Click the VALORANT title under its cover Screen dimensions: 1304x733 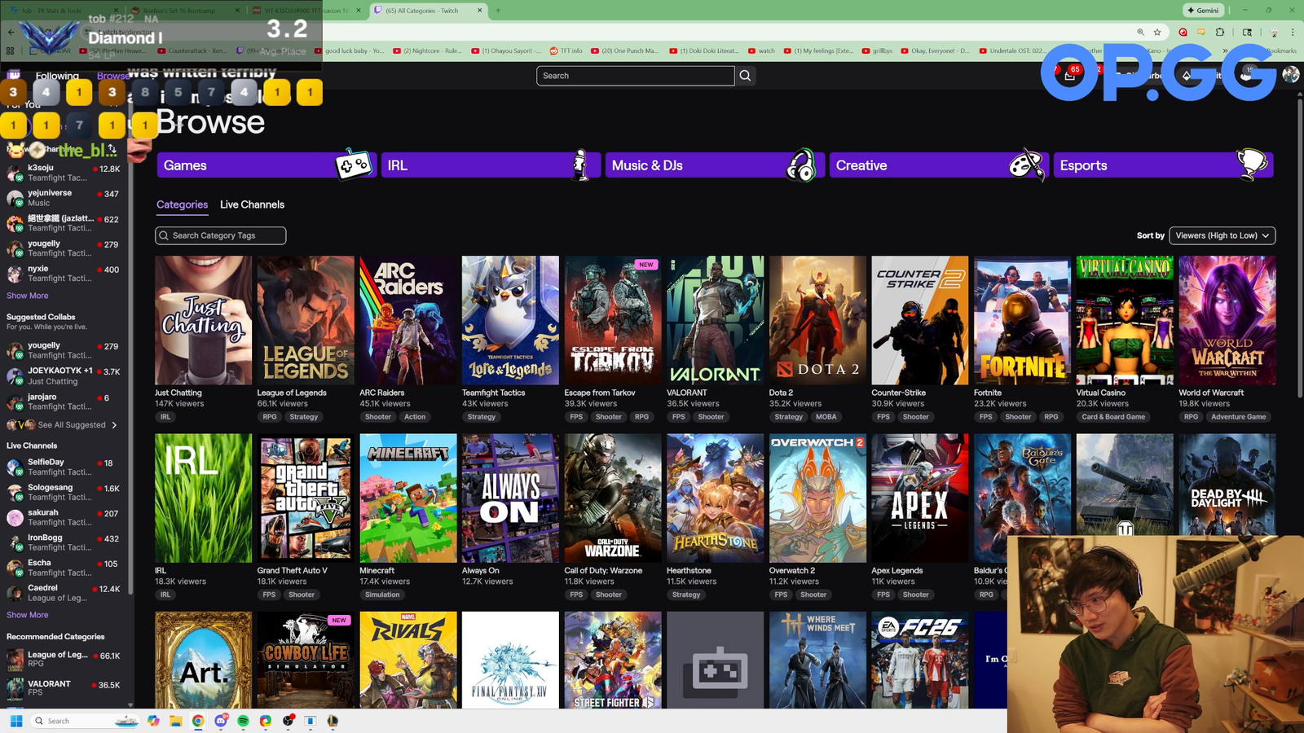(687, 393)
